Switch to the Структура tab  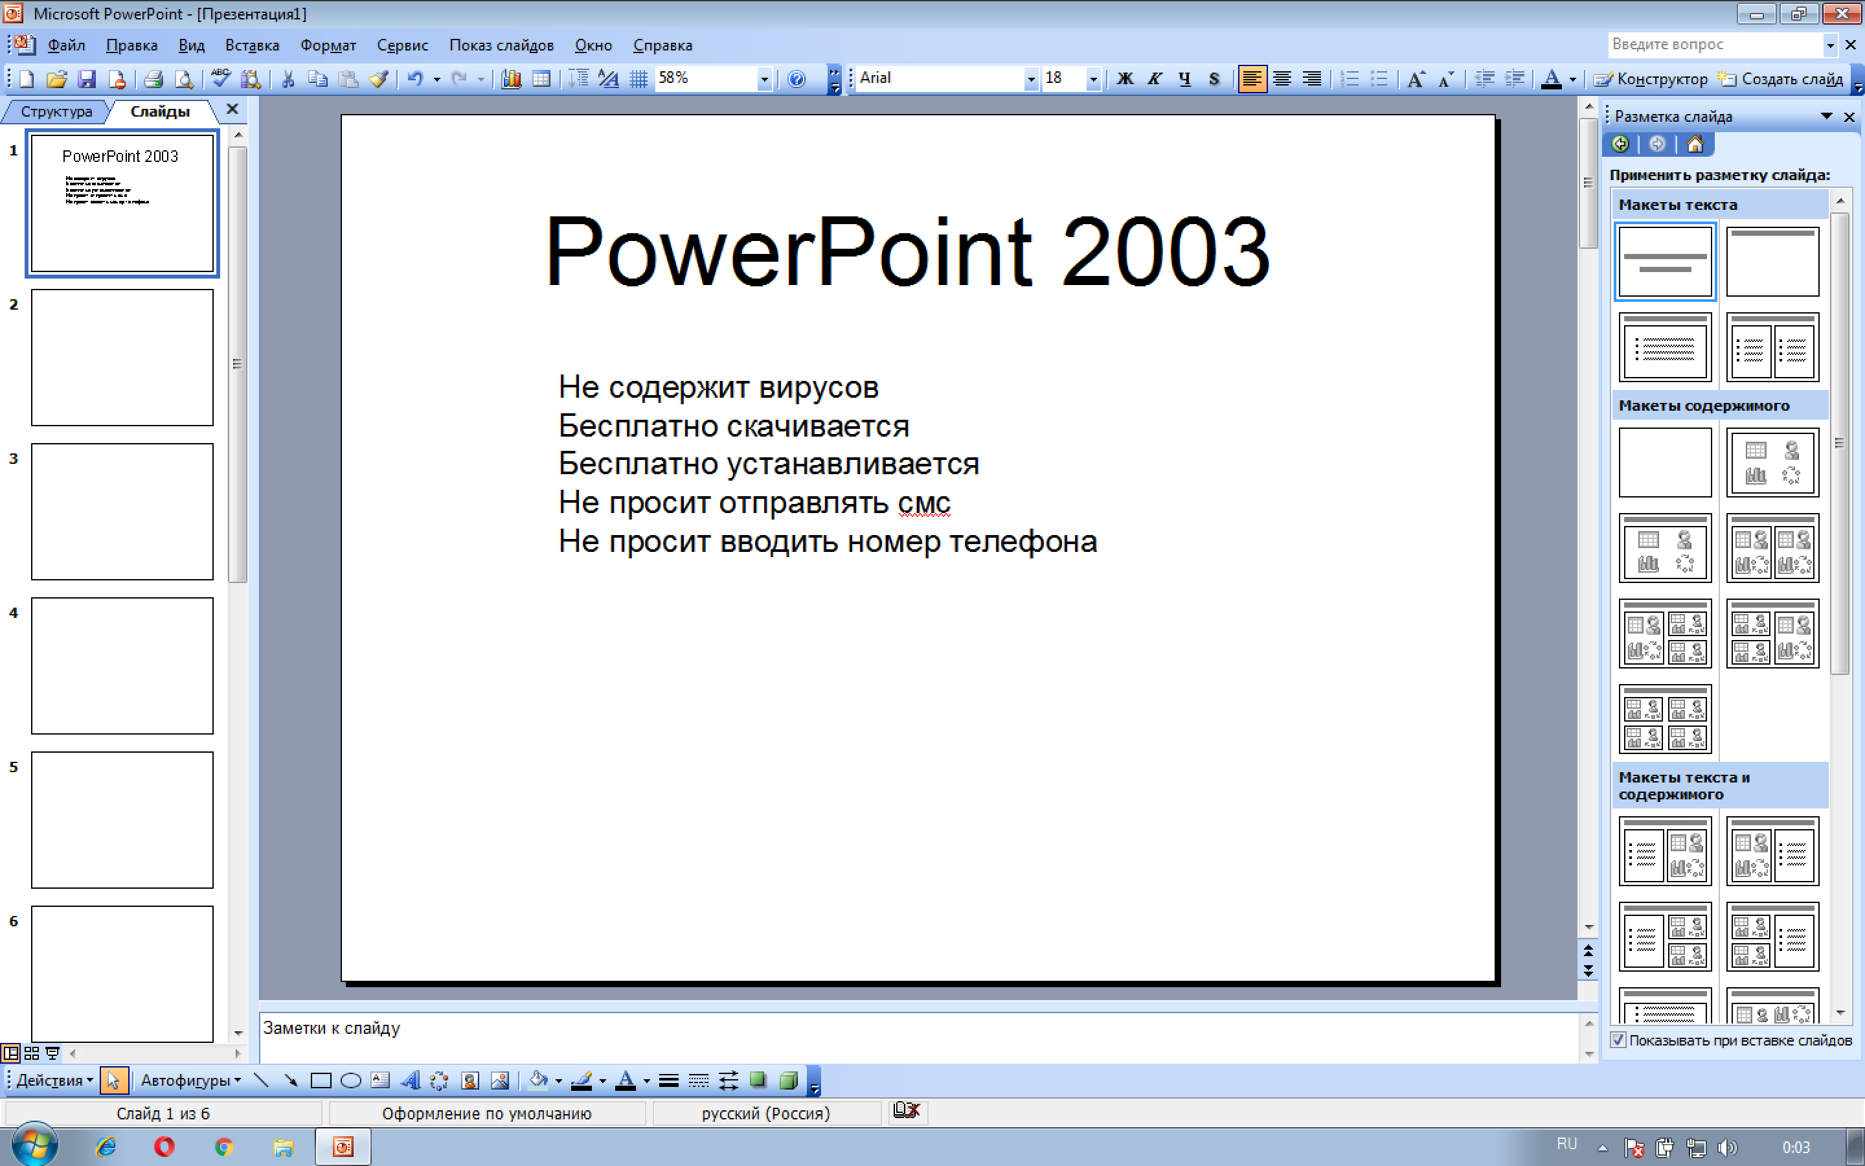(56, 111)
